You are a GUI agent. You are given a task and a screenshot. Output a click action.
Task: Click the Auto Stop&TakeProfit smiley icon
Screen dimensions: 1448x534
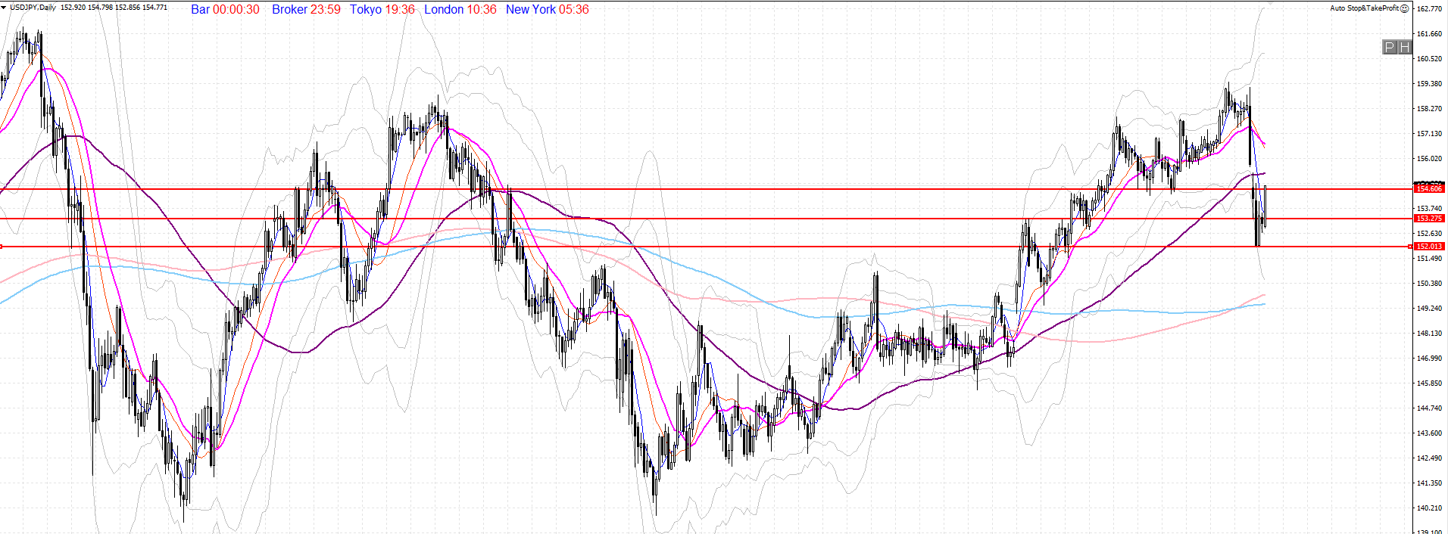click(1405, 8)
